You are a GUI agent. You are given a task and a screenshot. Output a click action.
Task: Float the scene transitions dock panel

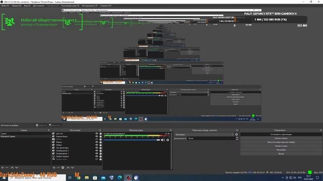click(x=237, y=130)
